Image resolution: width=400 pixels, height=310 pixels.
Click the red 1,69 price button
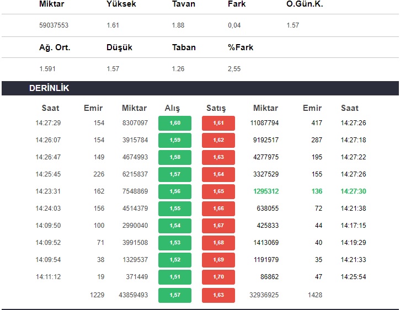(x=218, y=260)
